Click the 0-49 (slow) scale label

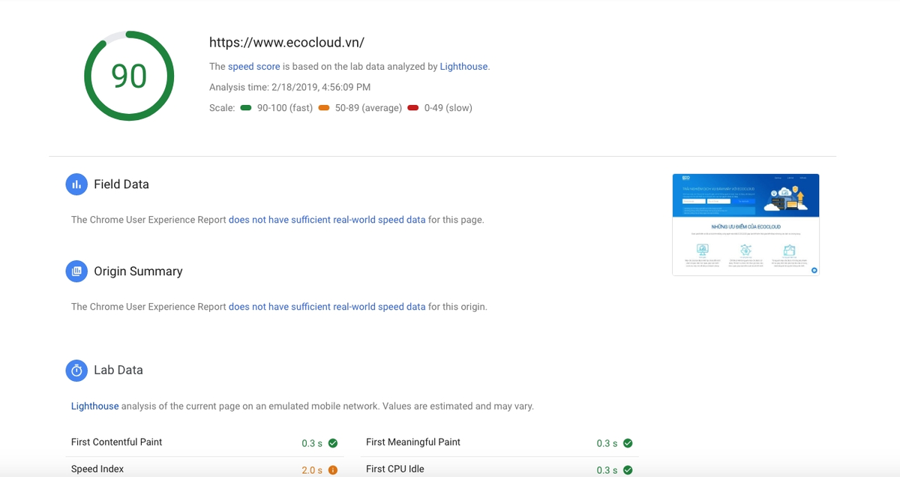click(x=448, y=108)
